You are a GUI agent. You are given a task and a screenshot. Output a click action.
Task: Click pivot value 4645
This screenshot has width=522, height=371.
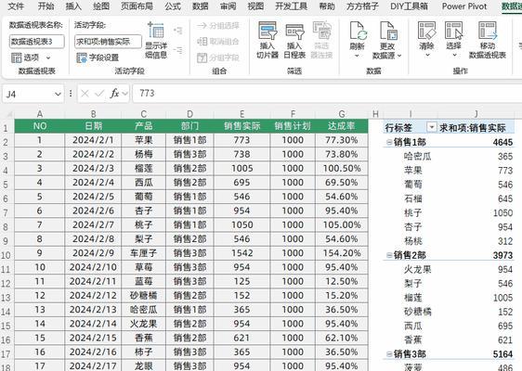click(x=502, y=142)
